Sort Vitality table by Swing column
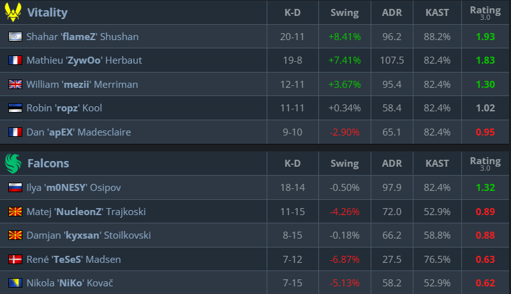The image size is (511, 294). [344, 13]
